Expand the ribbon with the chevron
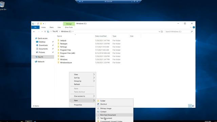 (x=191, y=27)
